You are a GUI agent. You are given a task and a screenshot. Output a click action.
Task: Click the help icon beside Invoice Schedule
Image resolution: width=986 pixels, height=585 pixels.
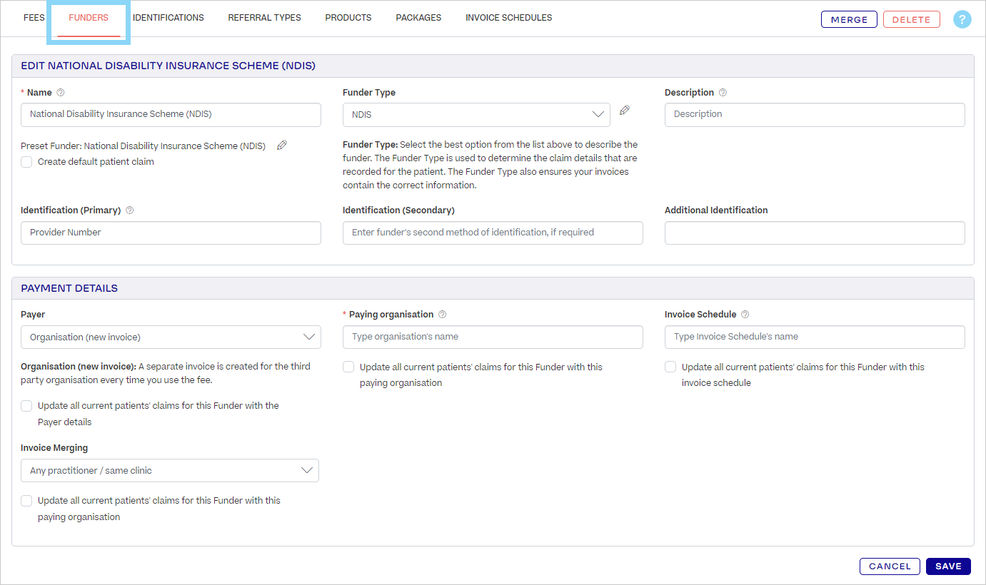click(745, 315)
